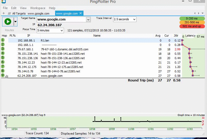Open the All Targets list icon

coord(9,13)
